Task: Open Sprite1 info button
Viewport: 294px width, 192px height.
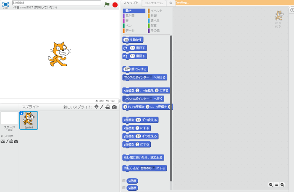Action: 21,113
